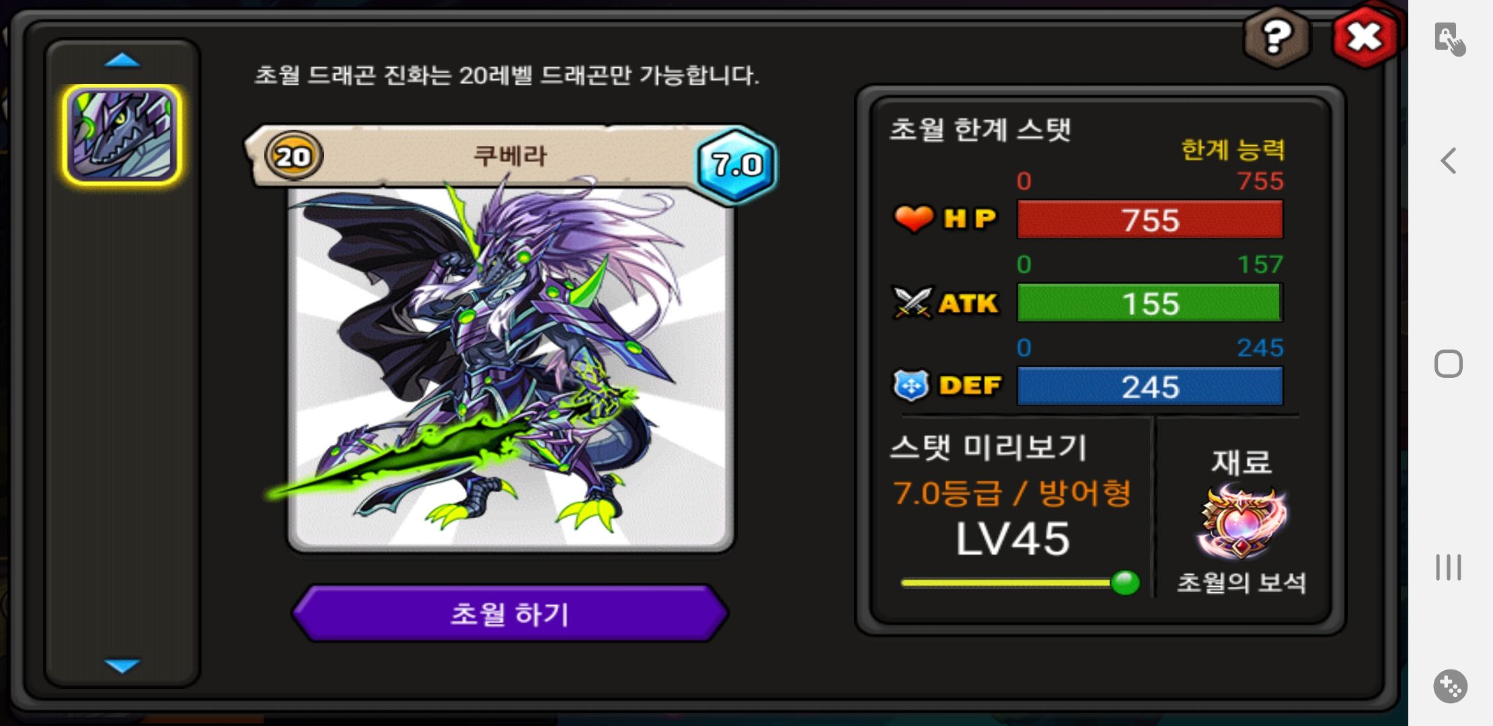Click the green level preview slider knob

click(x=1125, y=582)
